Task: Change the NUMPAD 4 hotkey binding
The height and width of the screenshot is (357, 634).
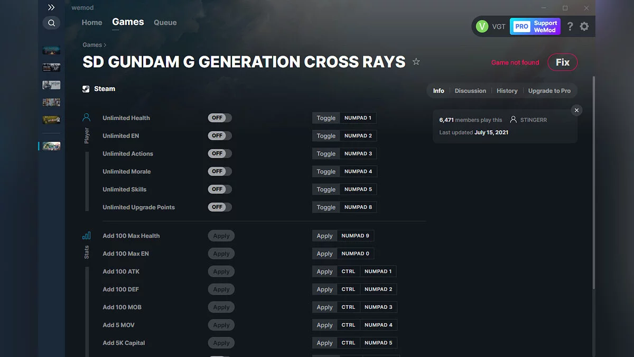Action: click(x=358, y=171)
